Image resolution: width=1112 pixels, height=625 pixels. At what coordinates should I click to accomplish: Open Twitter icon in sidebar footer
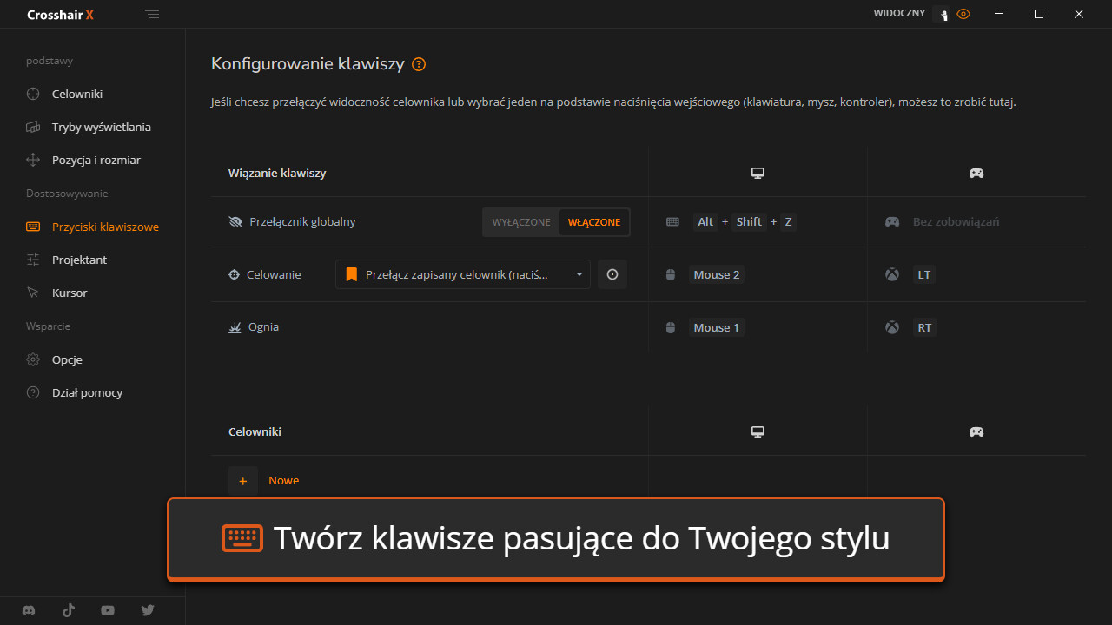coord(148,610)
